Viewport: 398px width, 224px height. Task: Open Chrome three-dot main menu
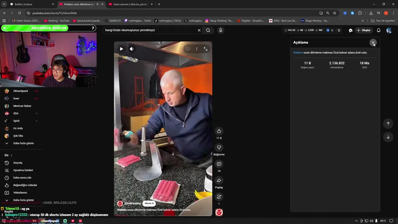(393, 13)
